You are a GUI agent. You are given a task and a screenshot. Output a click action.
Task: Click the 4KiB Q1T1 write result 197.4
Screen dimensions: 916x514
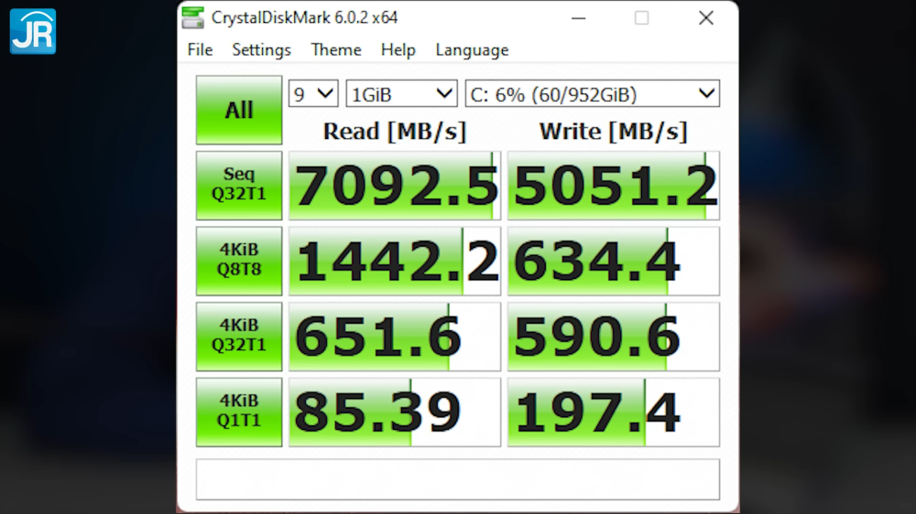click(x=614, y=412)
